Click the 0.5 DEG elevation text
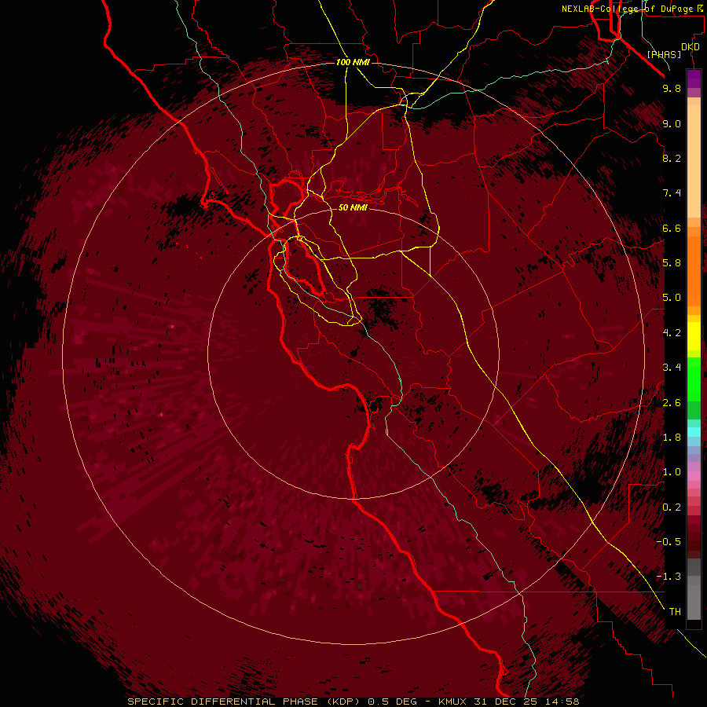This screenshot has height=707, width=707. point(390,702)
